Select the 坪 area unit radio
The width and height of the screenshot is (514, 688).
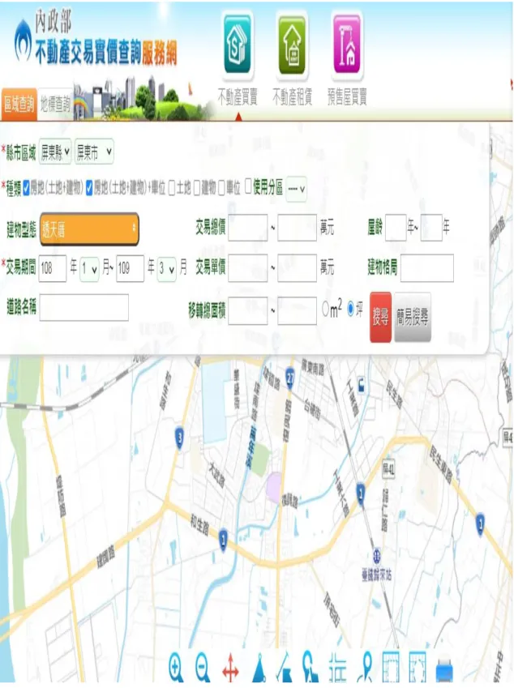point(351,310)
